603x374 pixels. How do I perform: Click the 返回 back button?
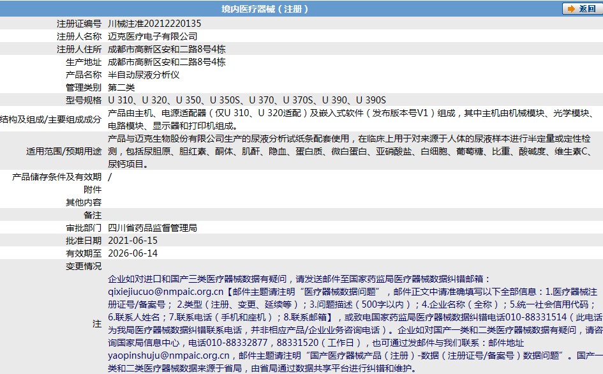pos(582,9)
